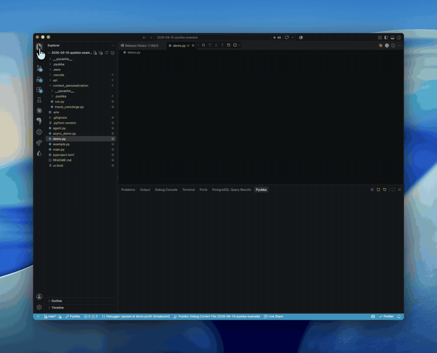Click the ChatGPT icon in editor toolbar
437x353 pixels.
pos(387,45)
